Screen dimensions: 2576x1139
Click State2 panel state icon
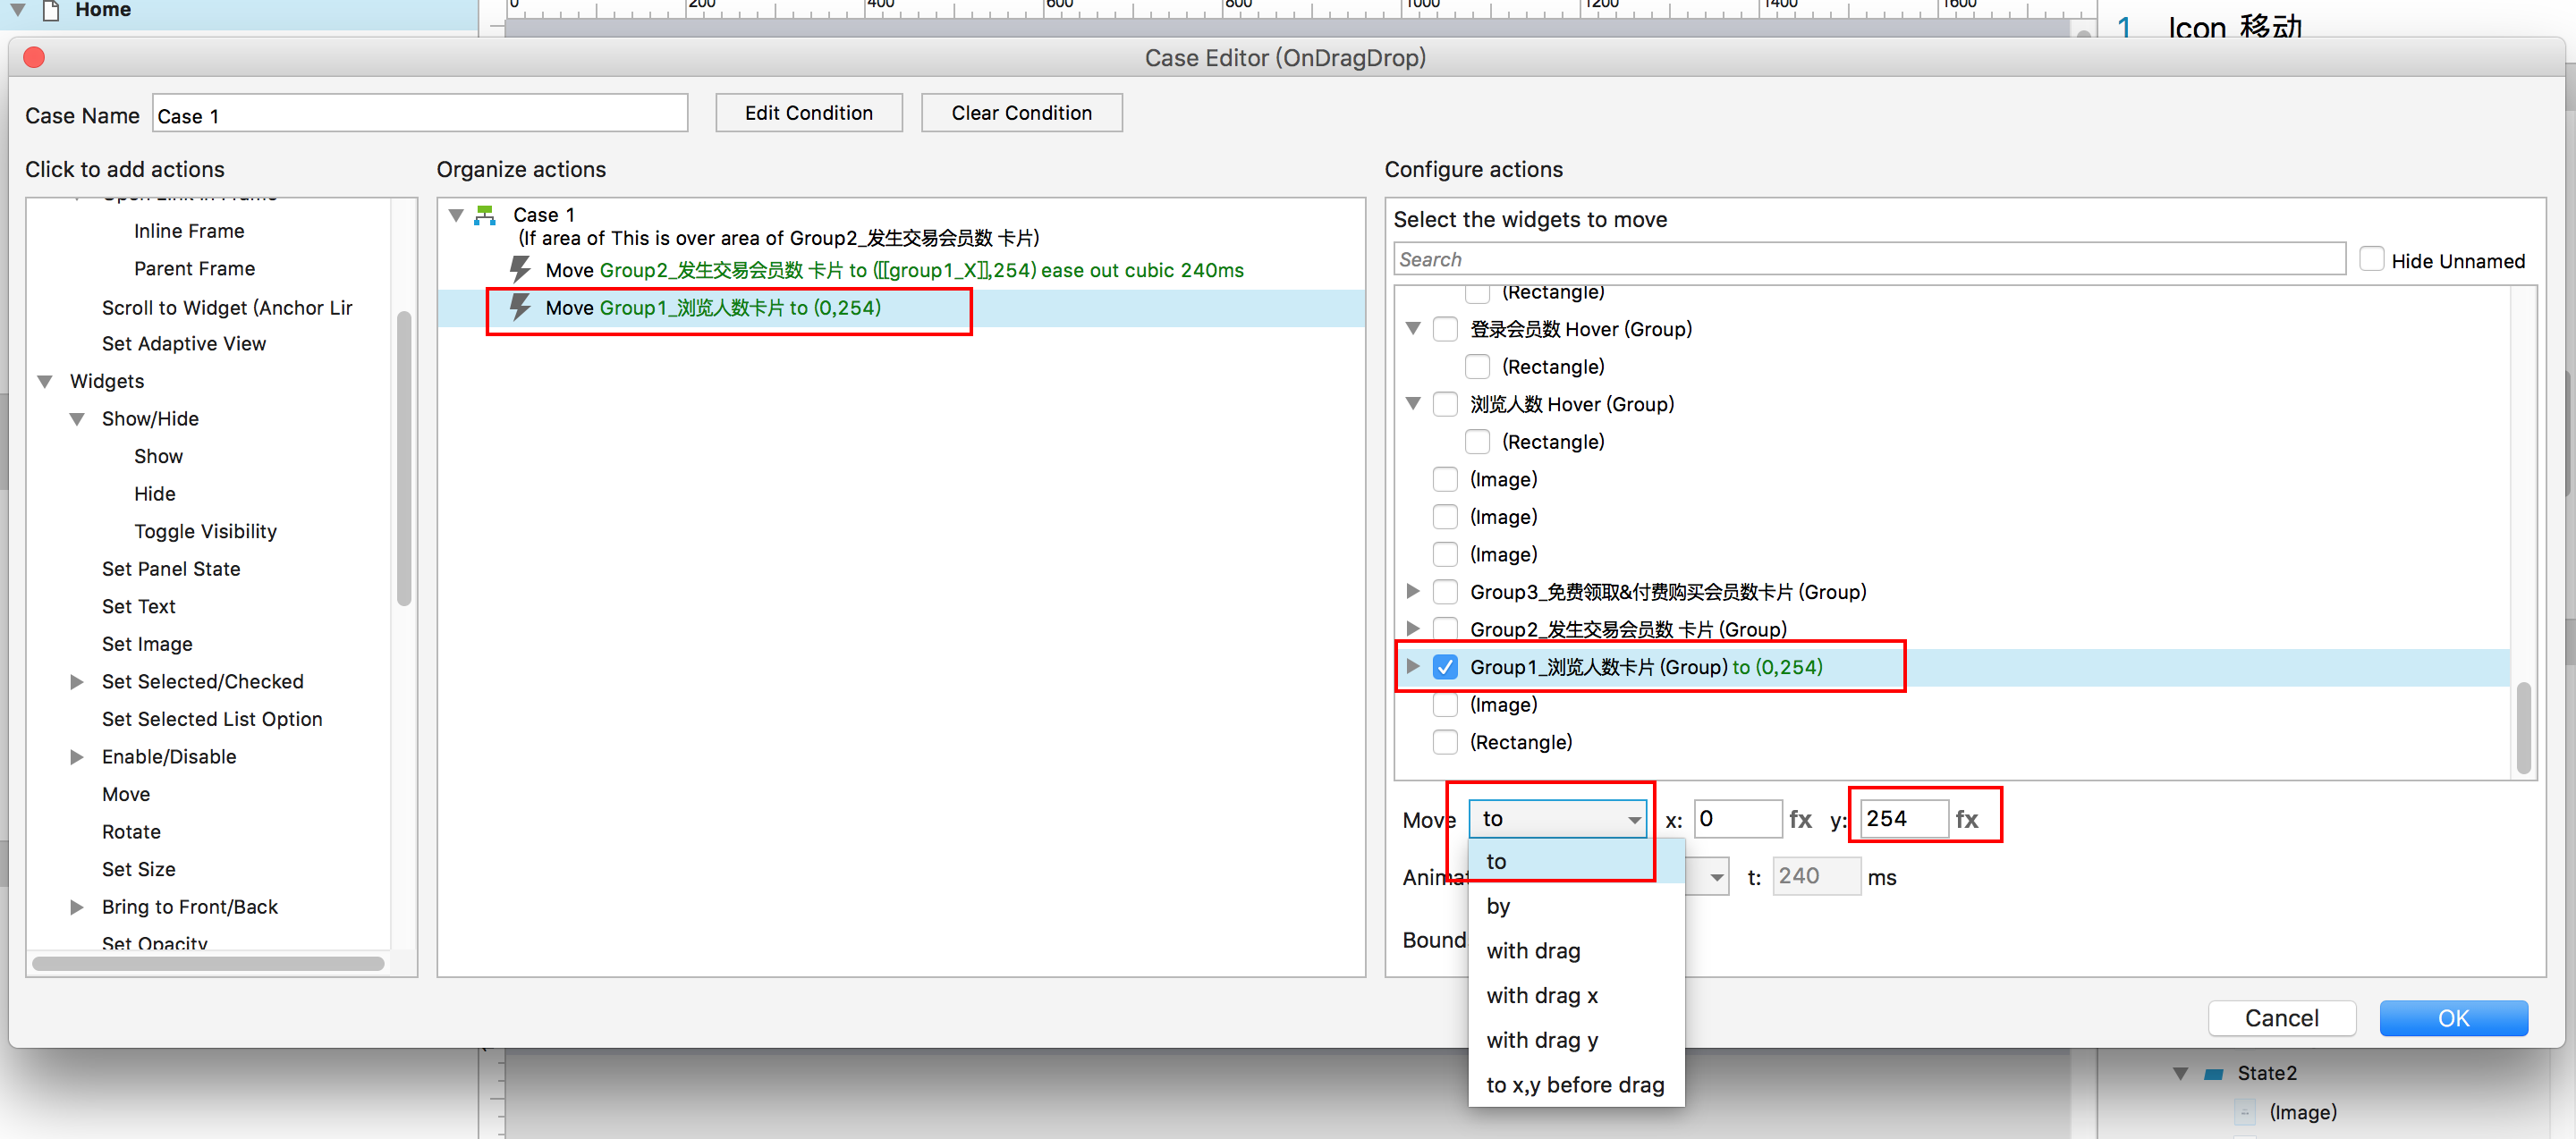[2214, 1073]
